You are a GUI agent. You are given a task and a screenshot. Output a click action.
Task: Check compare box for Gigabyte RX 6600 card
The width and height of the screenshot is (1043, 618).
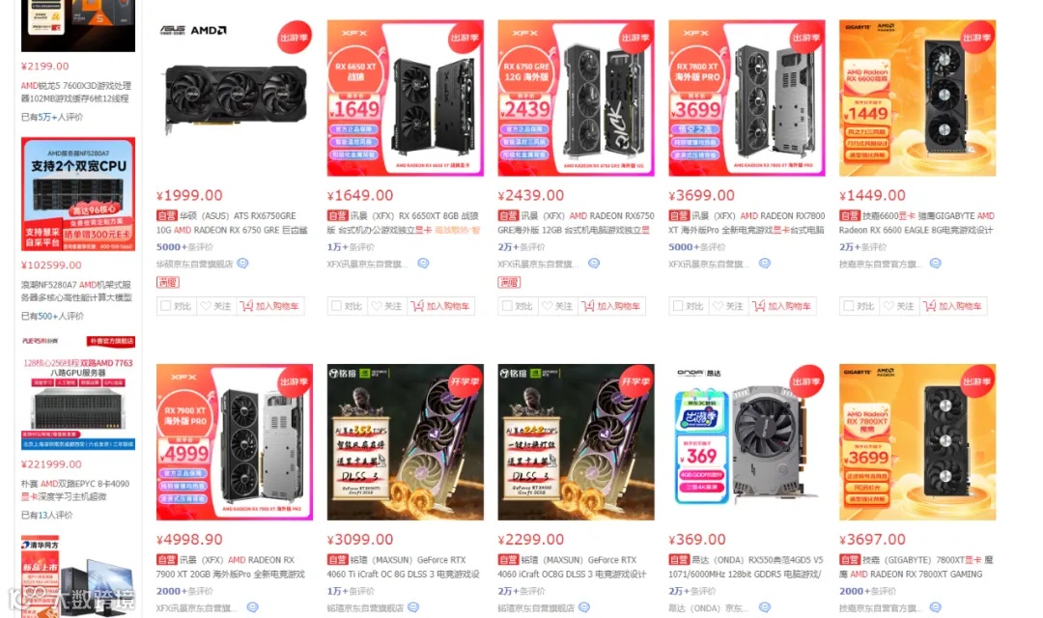pos(849,306)
